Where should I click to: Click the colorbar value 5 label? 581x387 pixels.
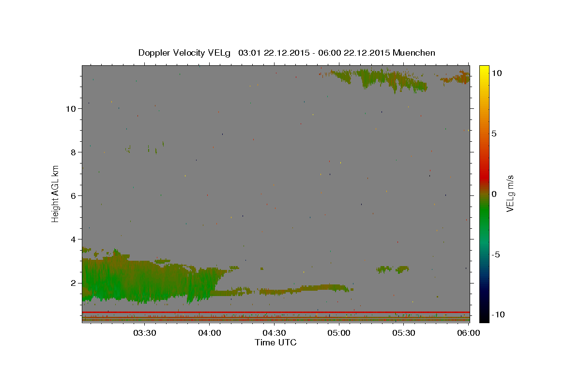(494, 134)
